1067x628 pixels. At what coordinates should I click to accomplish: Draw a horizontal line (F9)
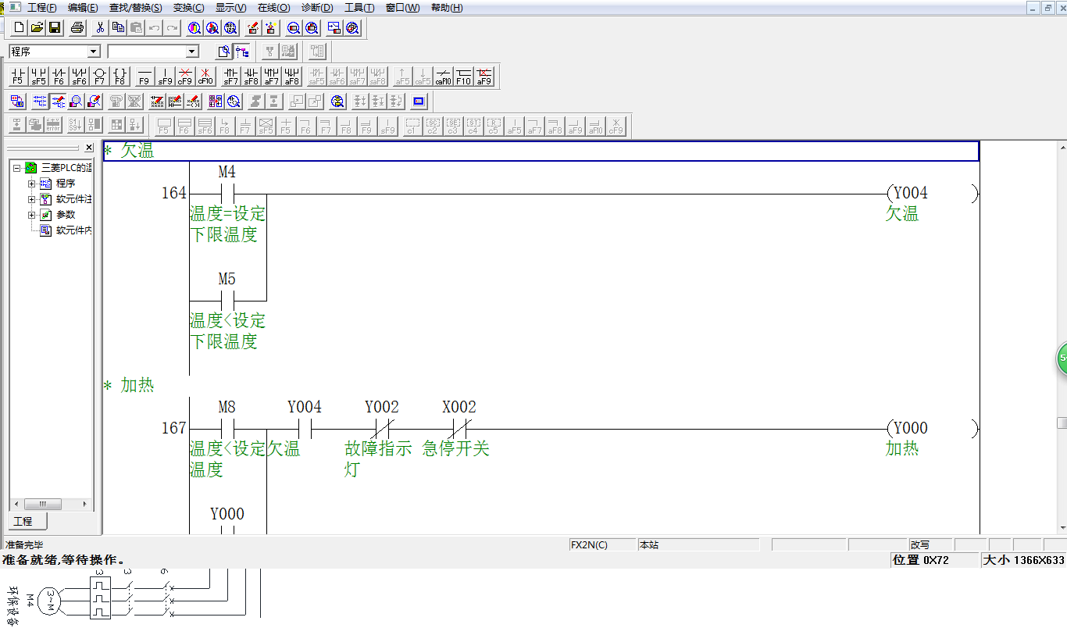(x=144, y=76)
